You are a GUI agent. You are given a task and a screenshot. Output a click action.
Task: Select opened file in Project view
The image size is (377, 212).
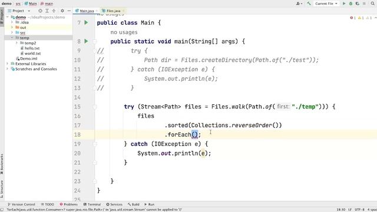click(40, 11)
